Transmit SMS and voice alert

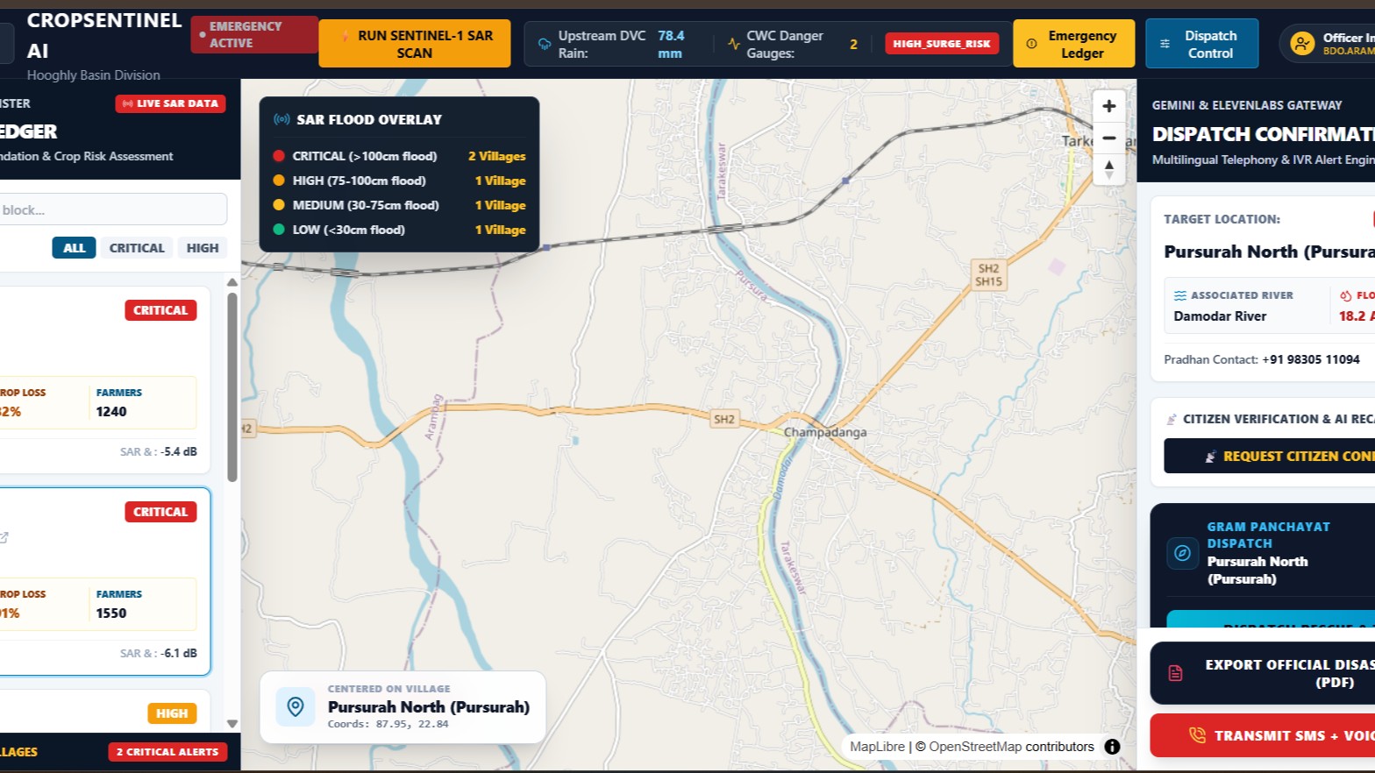click(1263, 735)
